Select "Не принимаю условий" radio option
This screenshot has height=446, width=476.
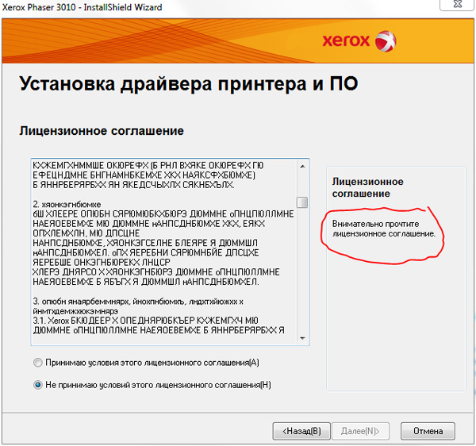pyautogui.click(x=38, y=384)
